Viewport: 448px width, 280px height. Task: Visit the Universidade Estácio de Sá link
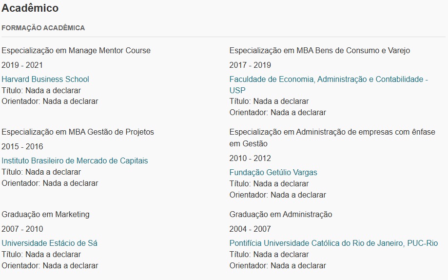49,243
